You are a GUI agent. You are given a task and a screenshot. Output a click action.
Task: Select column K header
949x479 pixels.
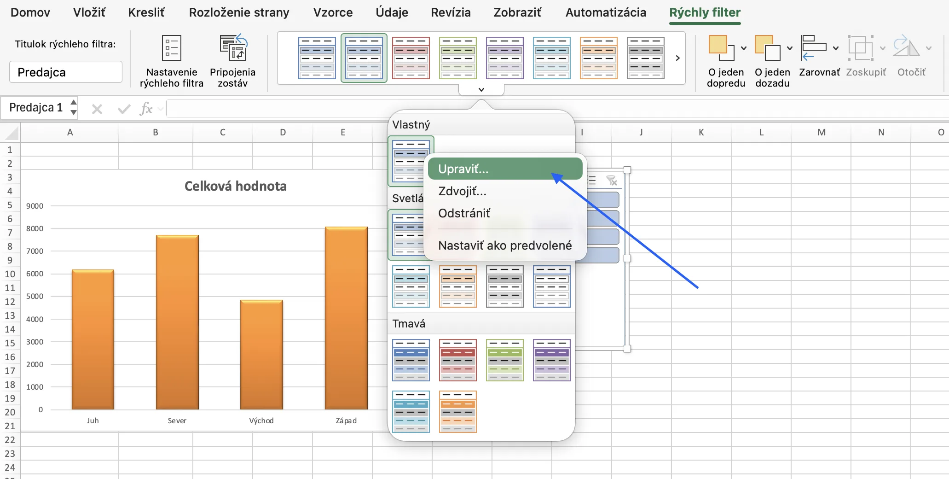(701, 133)
